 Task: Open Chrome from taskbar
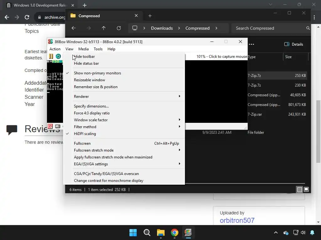(174, 232)
